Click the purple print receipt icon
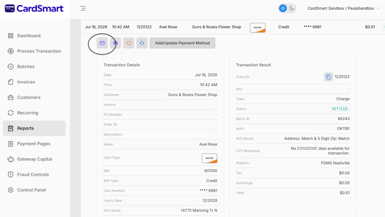 [x=115, y=43]
